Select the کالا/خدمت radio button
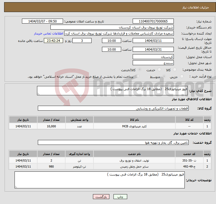This screenshot has width=216, height=204. click(140, 70)
